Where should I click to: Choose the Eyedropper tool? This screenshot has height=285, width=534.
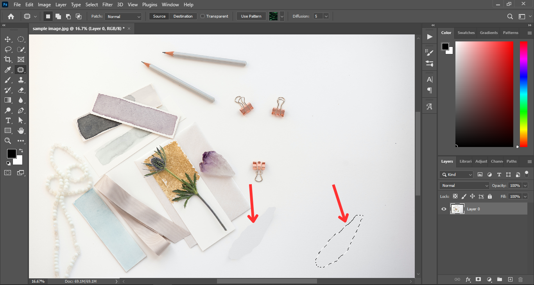tap(8, 70)
